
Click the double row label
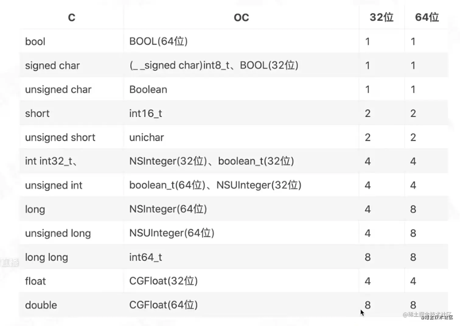(41, 305)
